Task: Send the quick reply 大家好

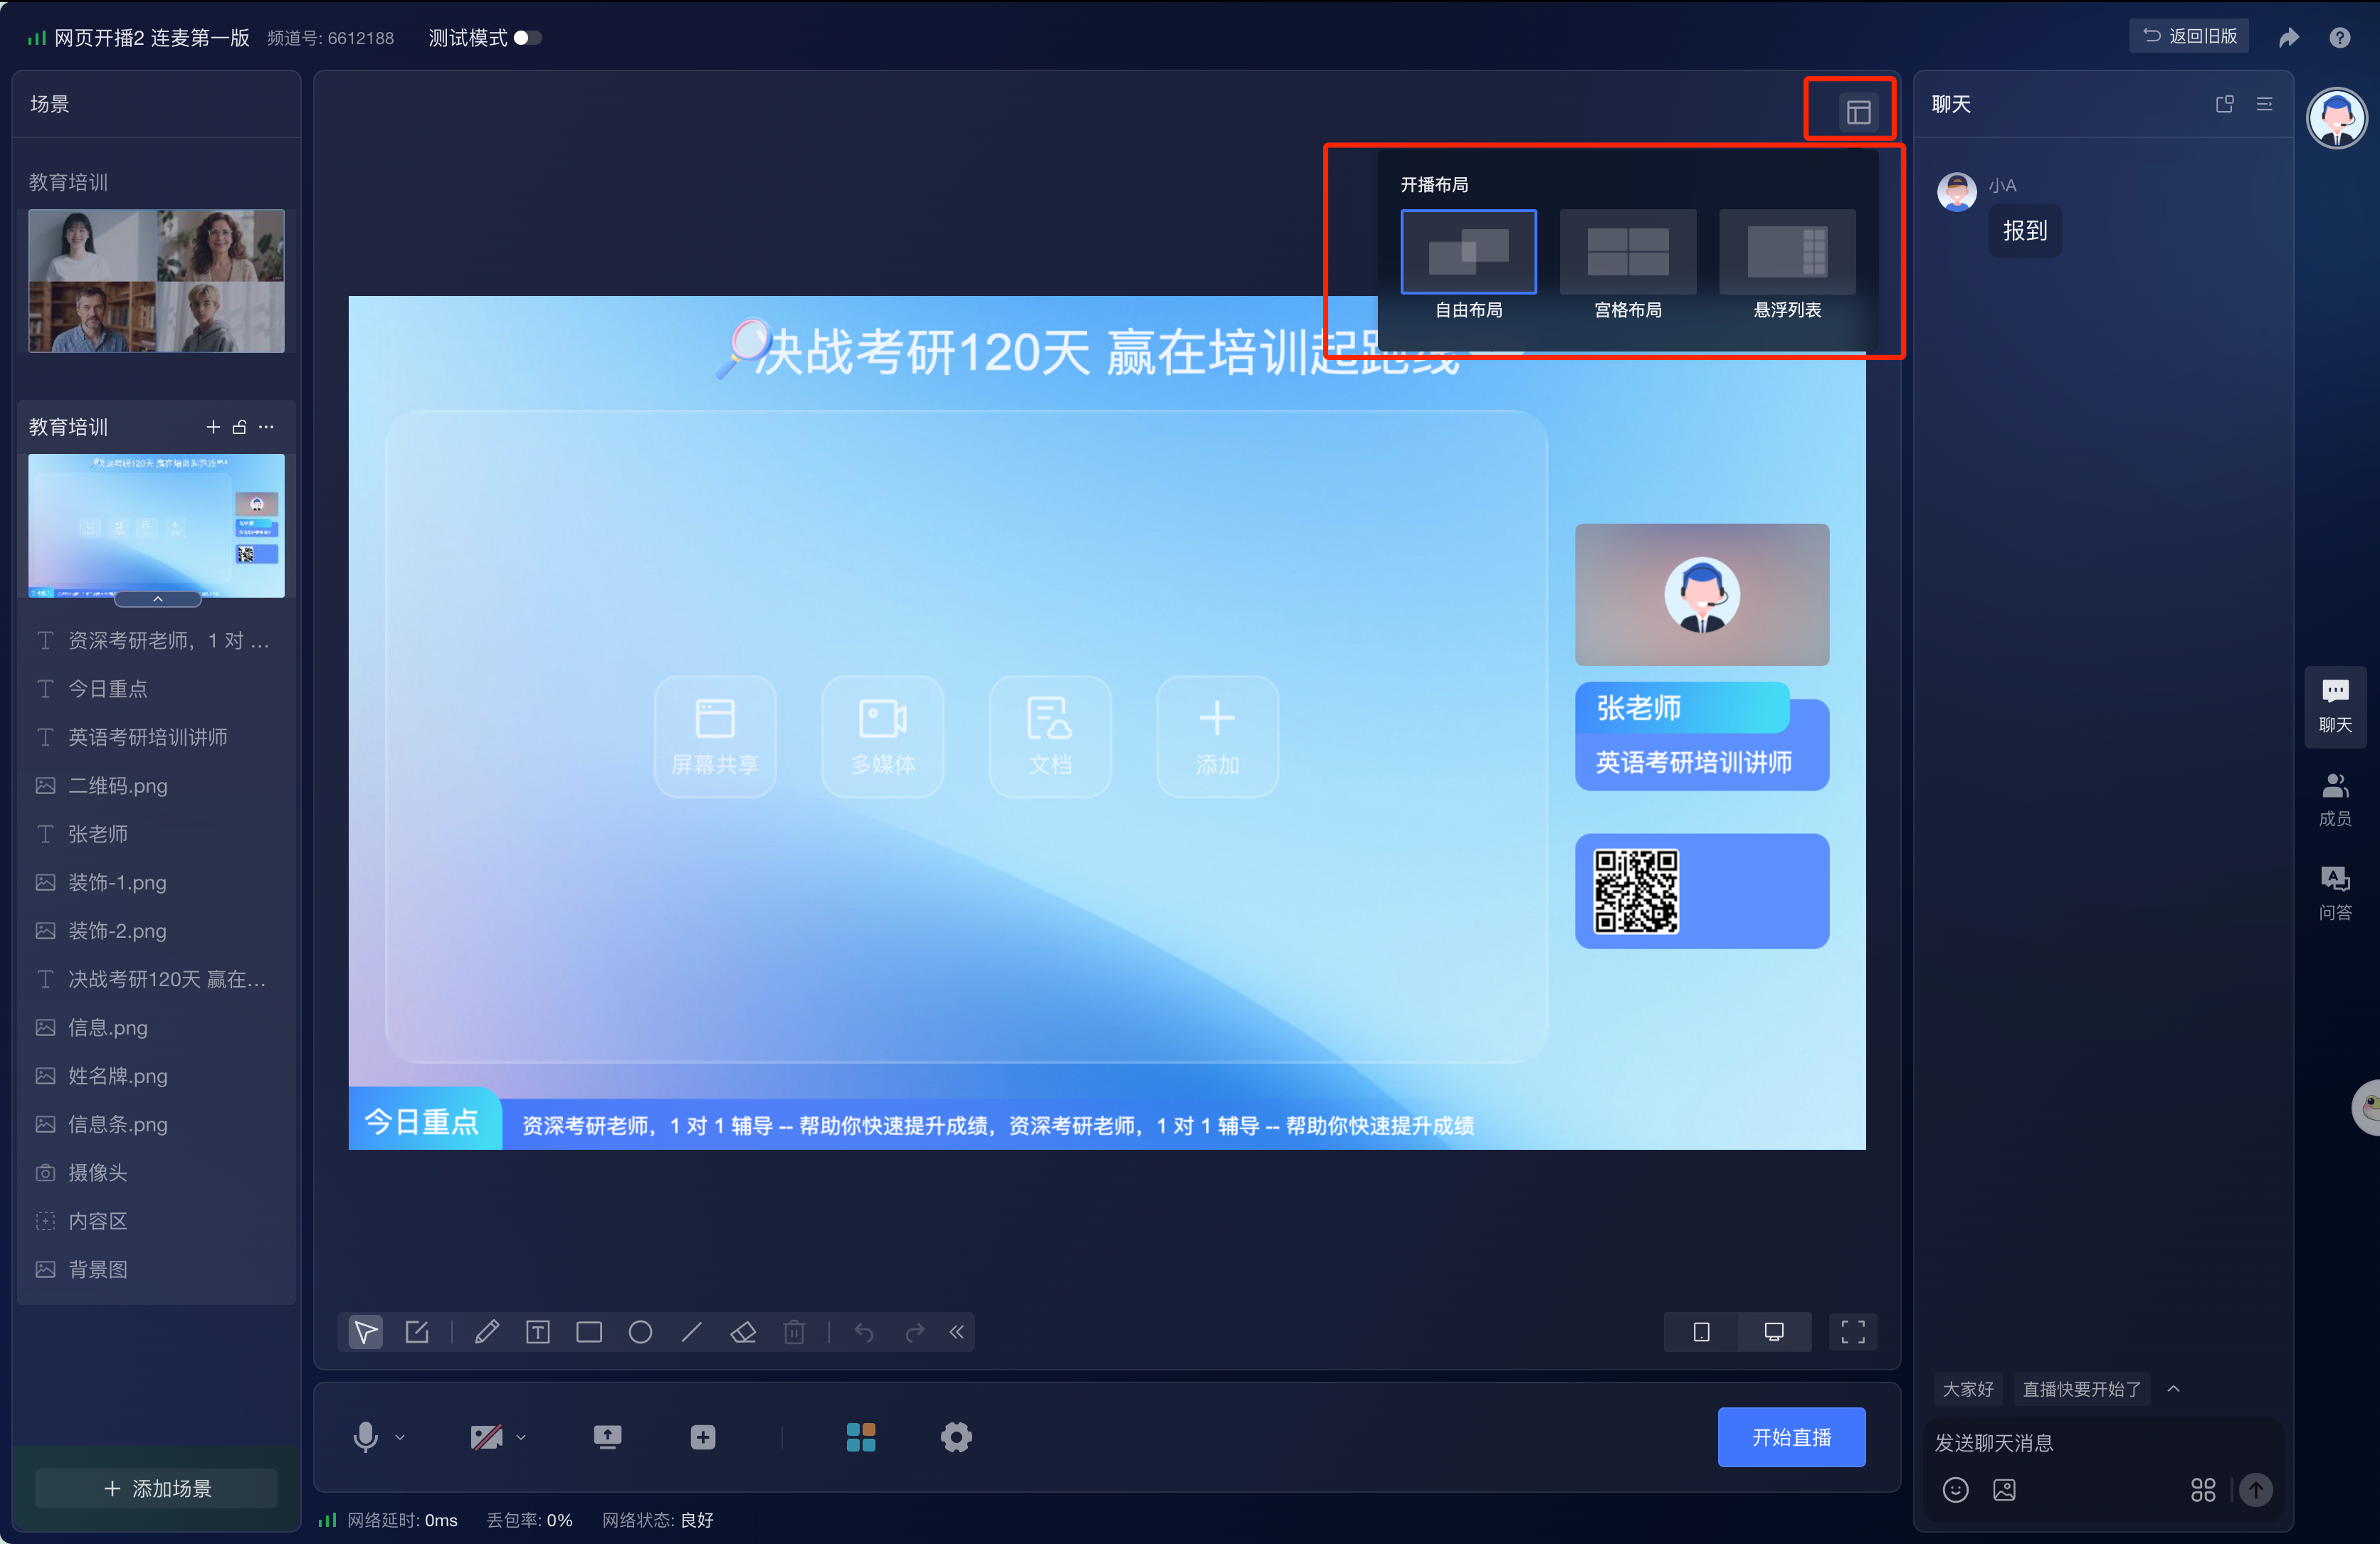Action: tap(1968, 1389)
